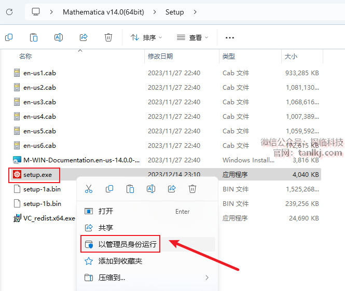Click the 239,256 KB size cell
This screenshot has height=291, width=345.
coord(302,204)
